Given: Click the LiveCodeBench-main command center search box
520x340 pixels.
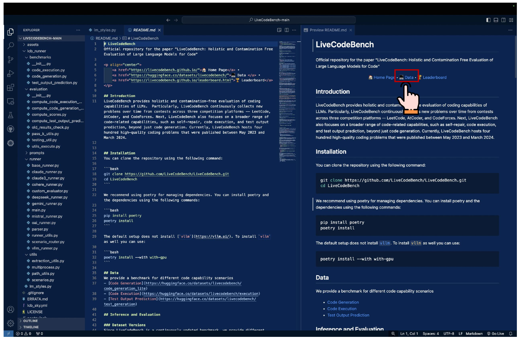Looking at the screenshot, I should click(269, 20).
